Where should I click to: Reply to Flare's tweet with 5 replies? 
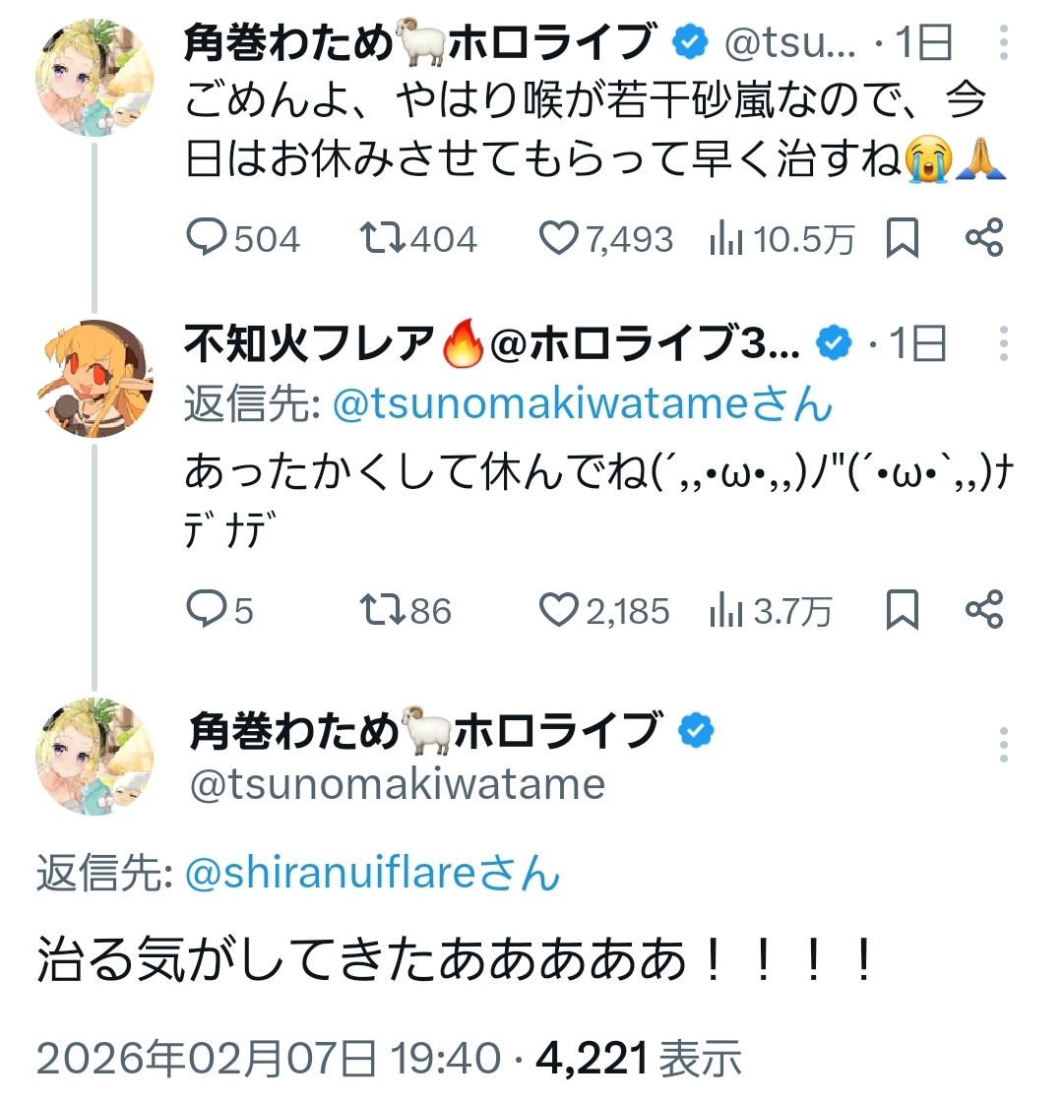coord(206,611)
